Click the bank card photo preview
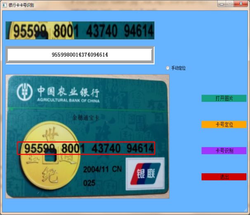The height and width of the screenshot is (215, 250). point(87,136)
